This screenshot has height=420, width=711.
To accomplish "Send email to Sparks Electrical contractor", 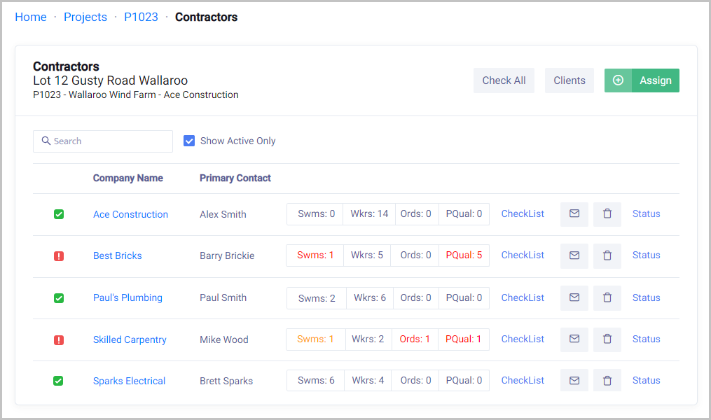I will (574, 381).
